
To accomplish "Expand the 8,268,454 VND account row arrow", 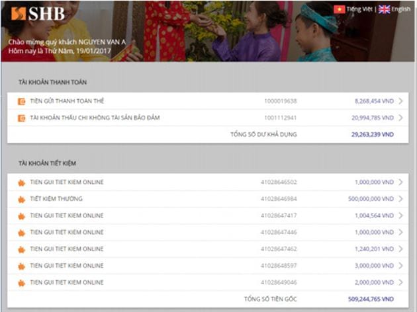I will coord(400,101).
